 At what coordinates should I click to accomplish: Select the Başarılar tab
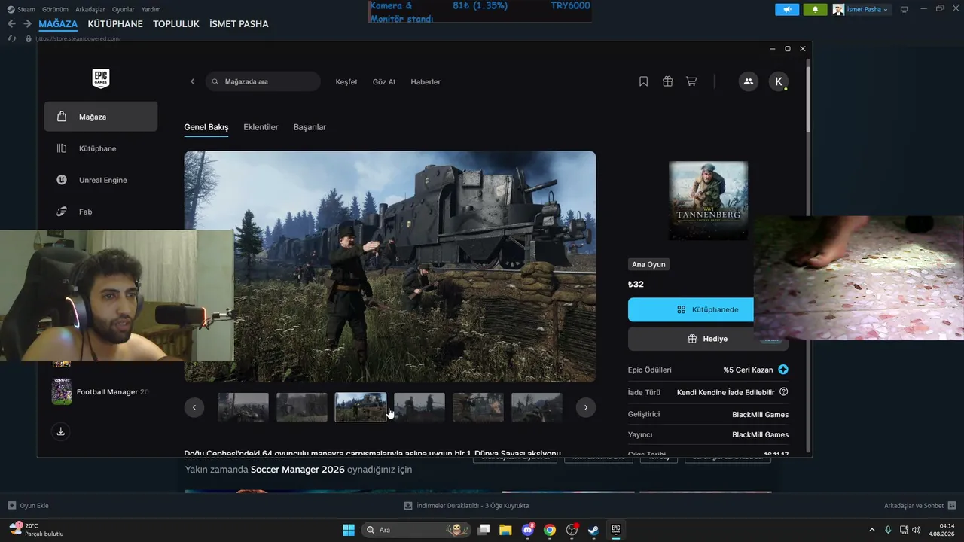310,127
